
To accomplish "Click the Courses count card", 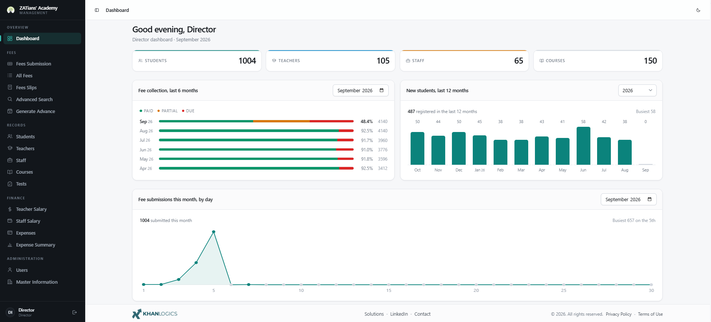I will (598, 61).
